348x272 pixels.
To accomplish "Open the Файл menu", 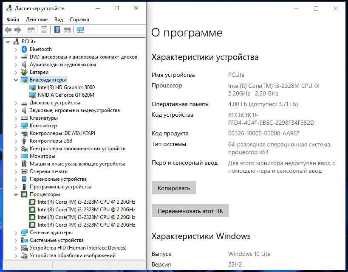I will (x=13, y=20).
